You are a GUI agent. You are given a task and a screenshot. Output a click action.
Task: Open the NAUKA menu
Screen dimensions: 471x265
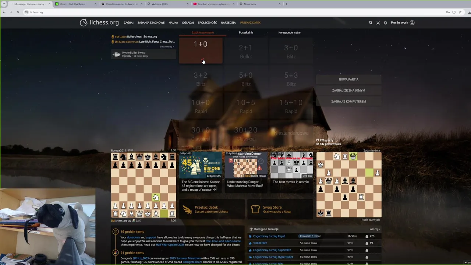pyautogui.click(x=173, y=22)
